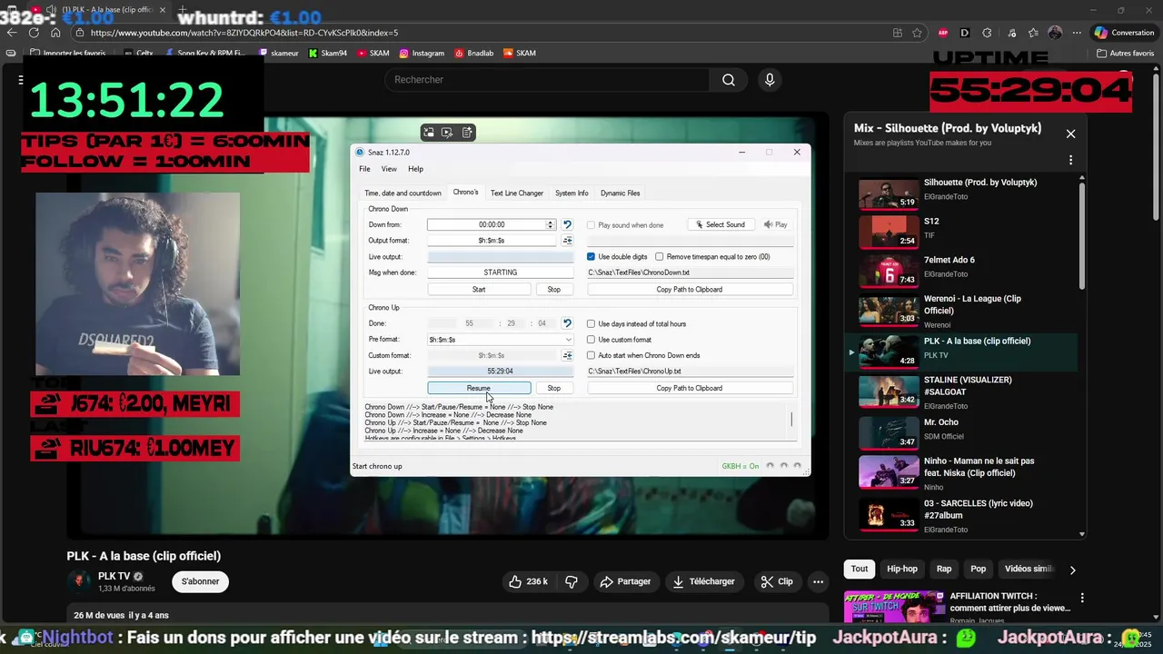Click the first overlay icon above Snaz window
This screenshot has width=1163, height=654.
(429, 133)
